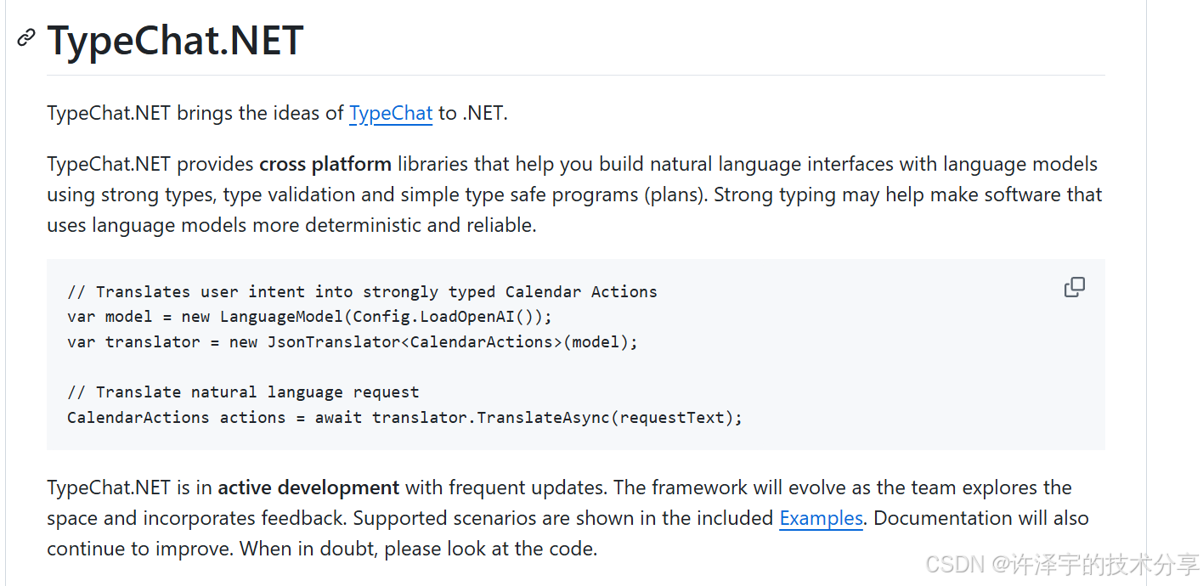Click the 'Translate natural language request' comment

click(243, 392)
